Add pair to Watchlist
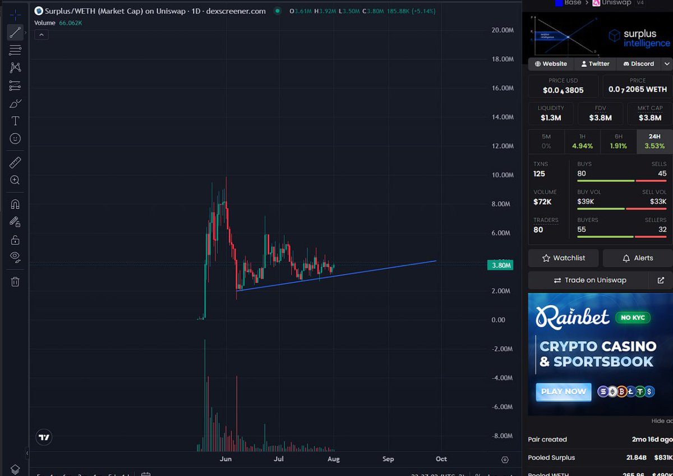The image size is (673, 476). [563, 258]
